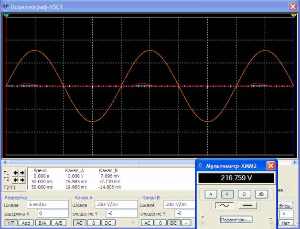
Task: Close the Мультиметр-XMM2 window
Action: [270, 166]
